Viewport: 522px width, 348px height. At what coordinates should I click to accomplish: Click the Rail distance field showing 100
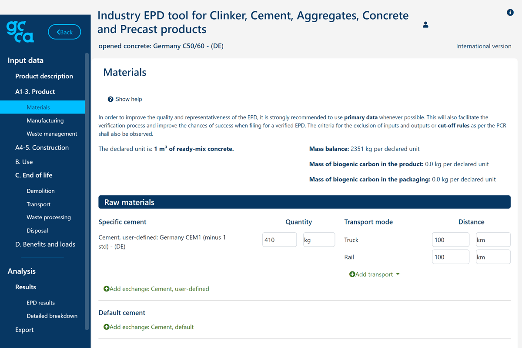pyautogui.click(x=450, y=257)
